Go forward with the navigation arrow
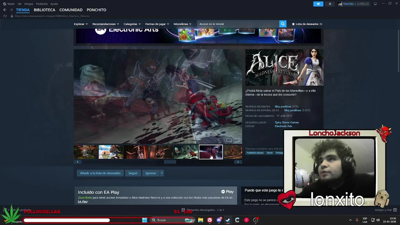This screenshot has height=225, width=400. point(11,10)
